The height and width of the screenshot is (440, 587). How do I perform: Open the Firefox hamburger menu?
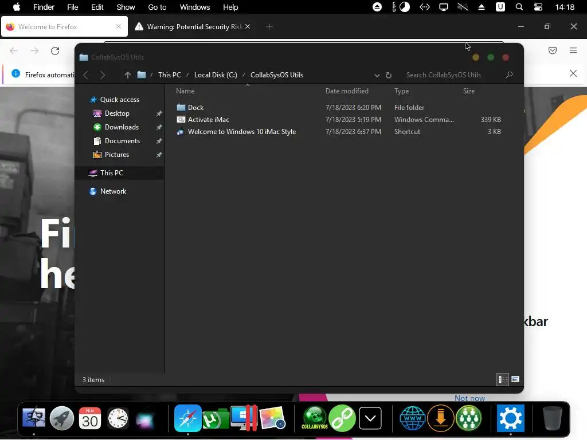[x=573, y=50]
